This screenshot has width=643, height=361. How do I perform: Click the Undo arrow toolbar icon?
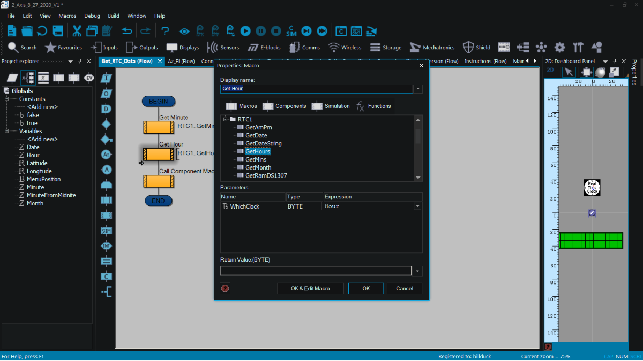(126, 31)
